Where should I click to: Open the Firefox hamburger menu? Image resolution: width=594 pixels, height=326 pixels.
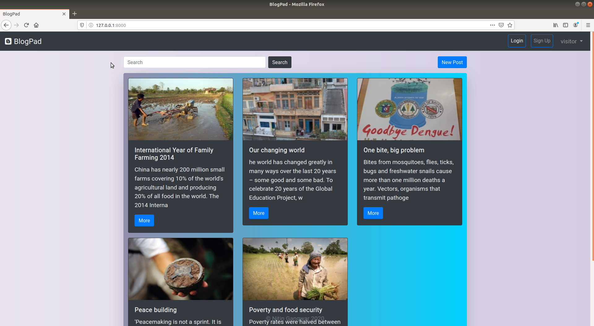pos(588,25)
